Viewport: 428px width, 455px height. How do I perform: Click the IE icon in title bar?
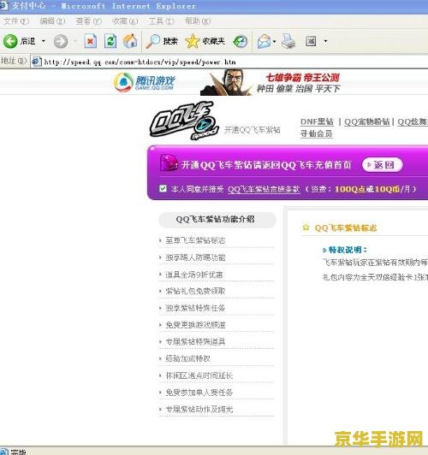tap(4, 6)
